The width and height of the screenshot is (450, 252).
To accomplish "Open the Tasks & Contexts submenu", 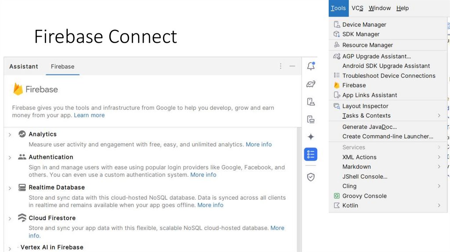I will click(x=366, y=115).
